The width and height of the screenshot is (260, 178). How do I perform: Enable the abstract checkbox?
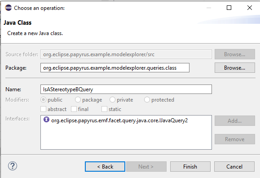click(x=43, y=109)
